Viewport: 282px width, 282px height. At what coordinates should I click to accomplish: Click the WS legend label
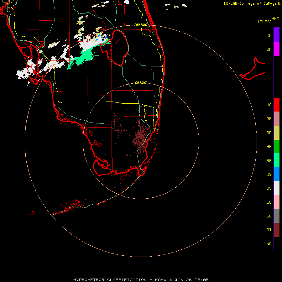coord(269,174)
